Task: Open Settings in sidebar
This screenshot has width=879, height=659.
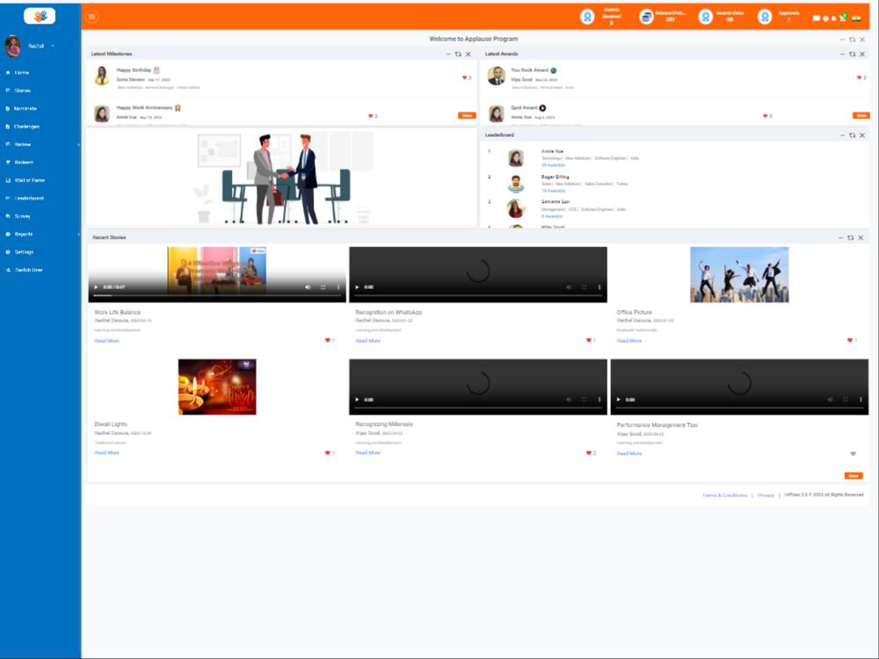Action: tap(24, 252)
